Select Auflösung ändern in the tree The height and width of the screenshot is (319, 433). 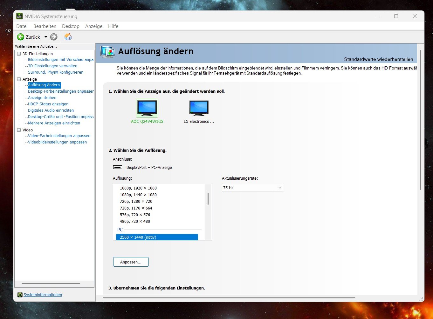coord(44,85)
